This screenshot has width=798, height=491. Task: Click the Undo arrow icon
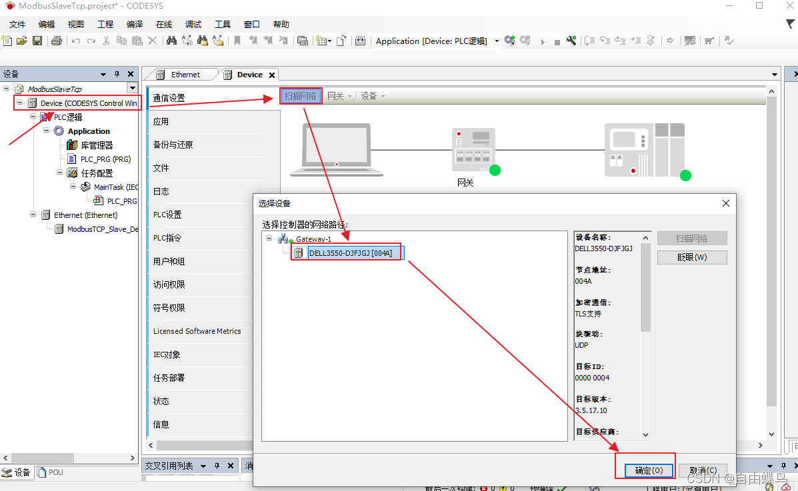[x=76, y=41]
